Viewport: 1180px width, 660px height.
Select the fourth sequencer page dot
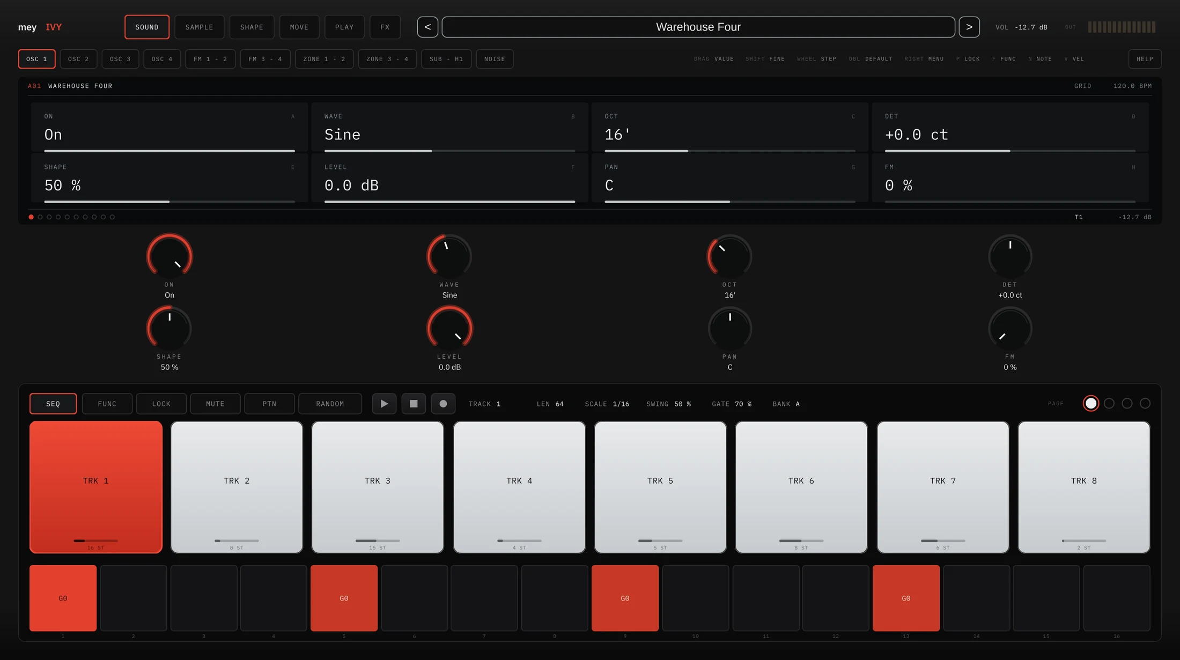pyautogui.click(x=1145, y=403)
